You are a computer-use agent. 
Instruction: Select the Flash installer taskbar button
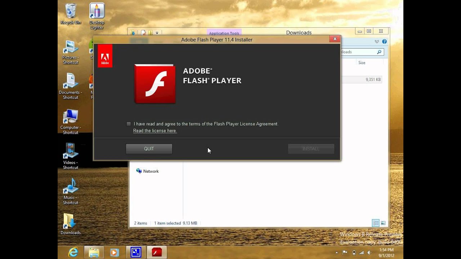pyautogui.click(x=157, y=253)
